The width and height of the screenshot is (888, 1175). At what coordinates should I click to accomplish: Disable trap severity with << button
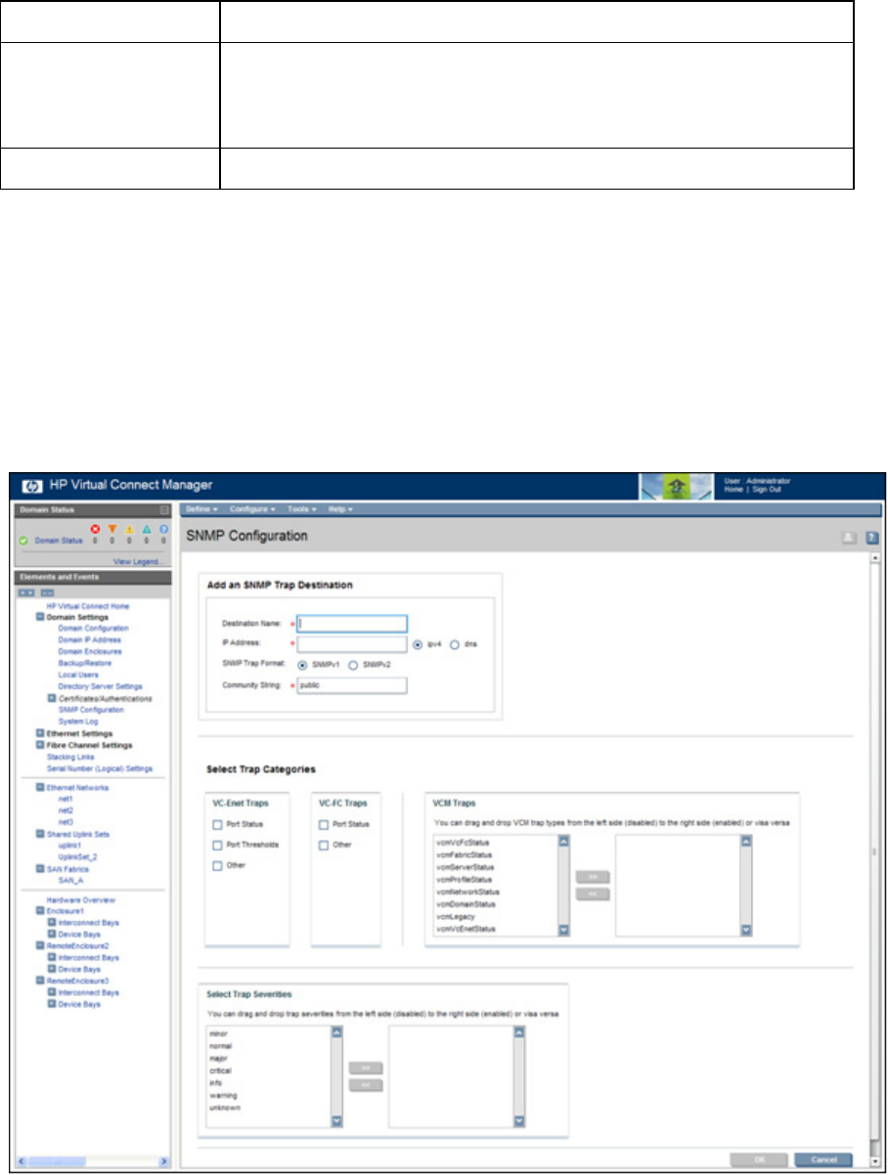366,1085
